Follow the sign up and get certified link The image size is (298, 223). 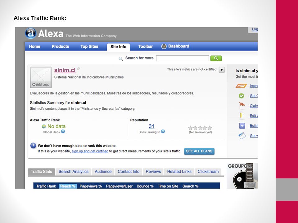point(90,151)
